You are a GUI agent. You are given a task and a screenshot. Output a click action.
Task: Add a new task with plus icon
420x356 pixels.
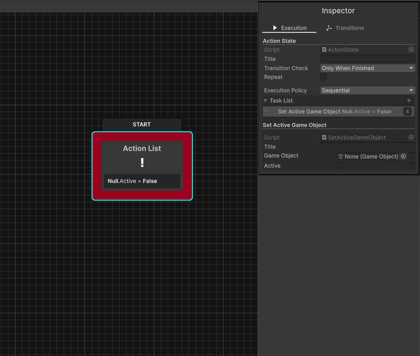tap(408, 100)
